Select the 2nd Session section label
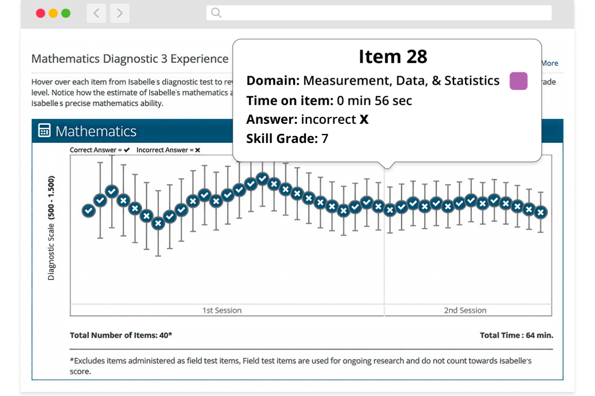 pyautogui.click(x=465, y=310)
